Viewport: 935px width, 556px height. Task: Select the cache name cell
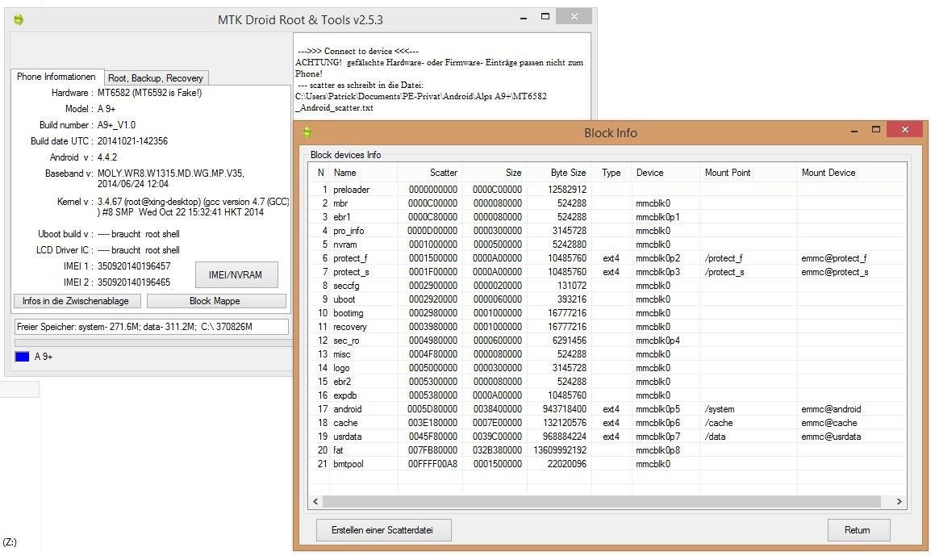[x=345, y=423]
